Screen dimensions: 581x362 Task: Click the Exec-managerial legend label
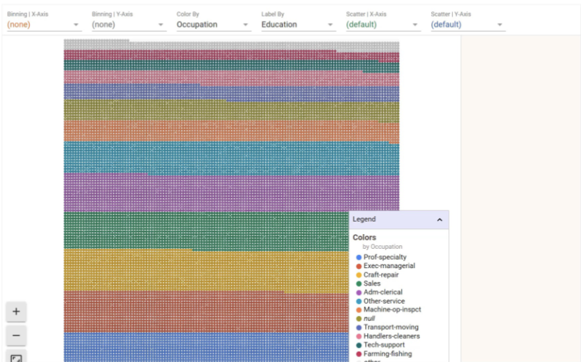point(389,266)
